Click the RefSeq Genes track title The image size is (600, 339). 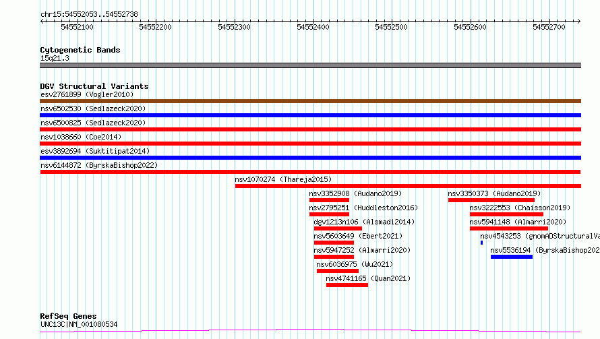pyautogui.click(x=68, y=316)
